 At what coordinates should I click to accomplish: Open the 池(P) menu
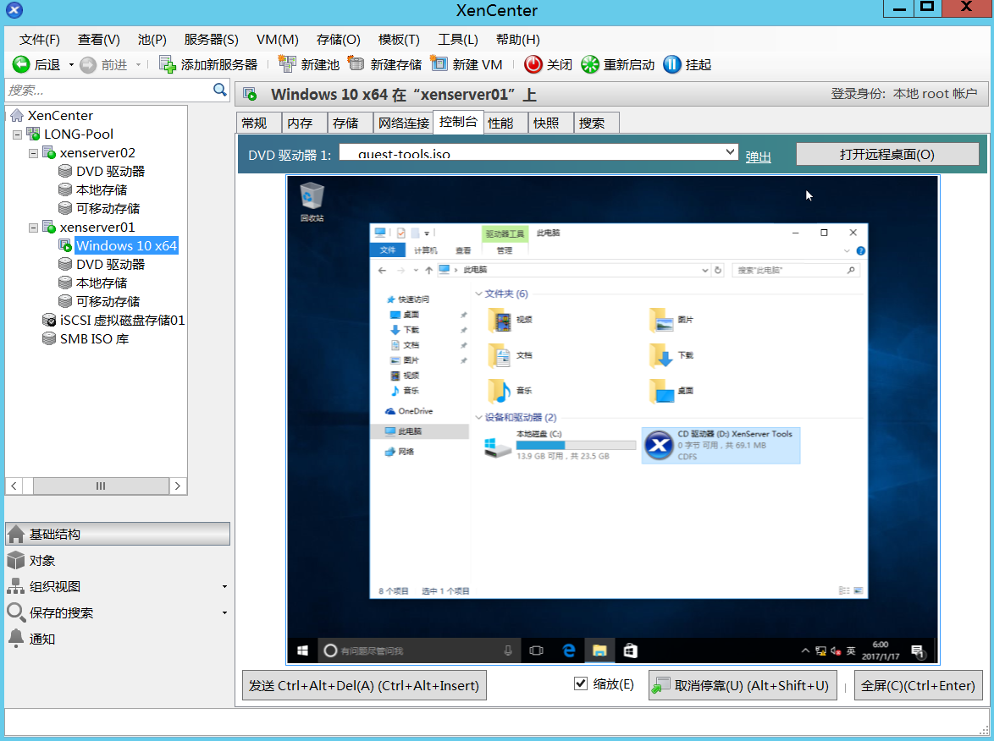tap(152, 40)
